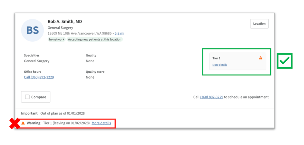Screen dimensions: 304x145
Task: Click the Specialties heading
Action: 31,56
